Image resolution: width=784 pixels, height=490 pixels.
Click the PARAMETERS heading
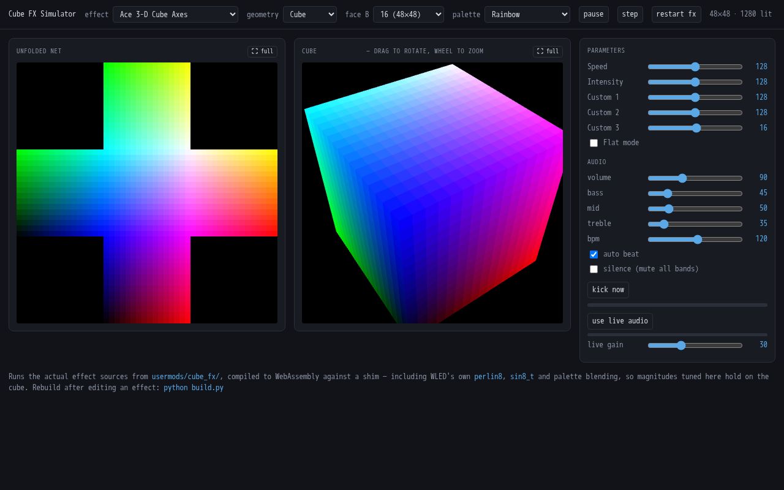click(x=606, y=51)
